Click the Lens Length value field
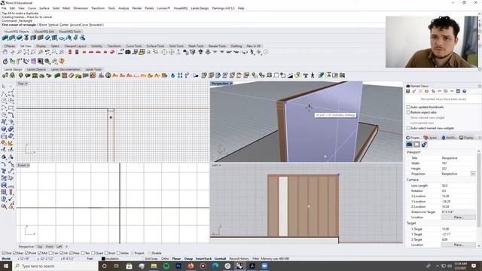Image resolution: width=482 pixels, height=271 pixels. (x=458, y=186)
